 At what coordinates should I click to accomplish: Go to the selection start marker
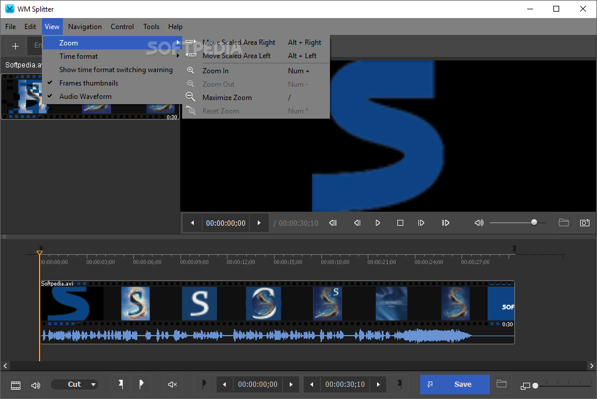tap(204, 384)
